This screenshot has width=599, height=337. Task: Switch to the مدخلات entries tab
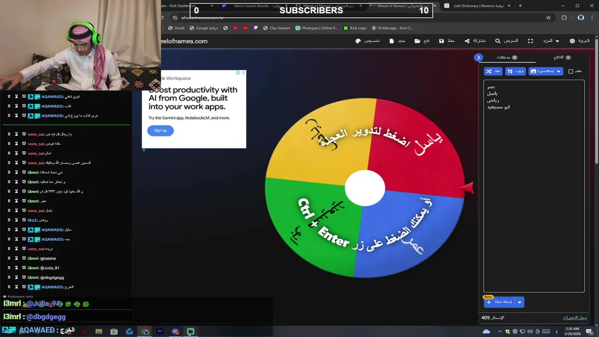pyautogui.click(x=507, y=57)
